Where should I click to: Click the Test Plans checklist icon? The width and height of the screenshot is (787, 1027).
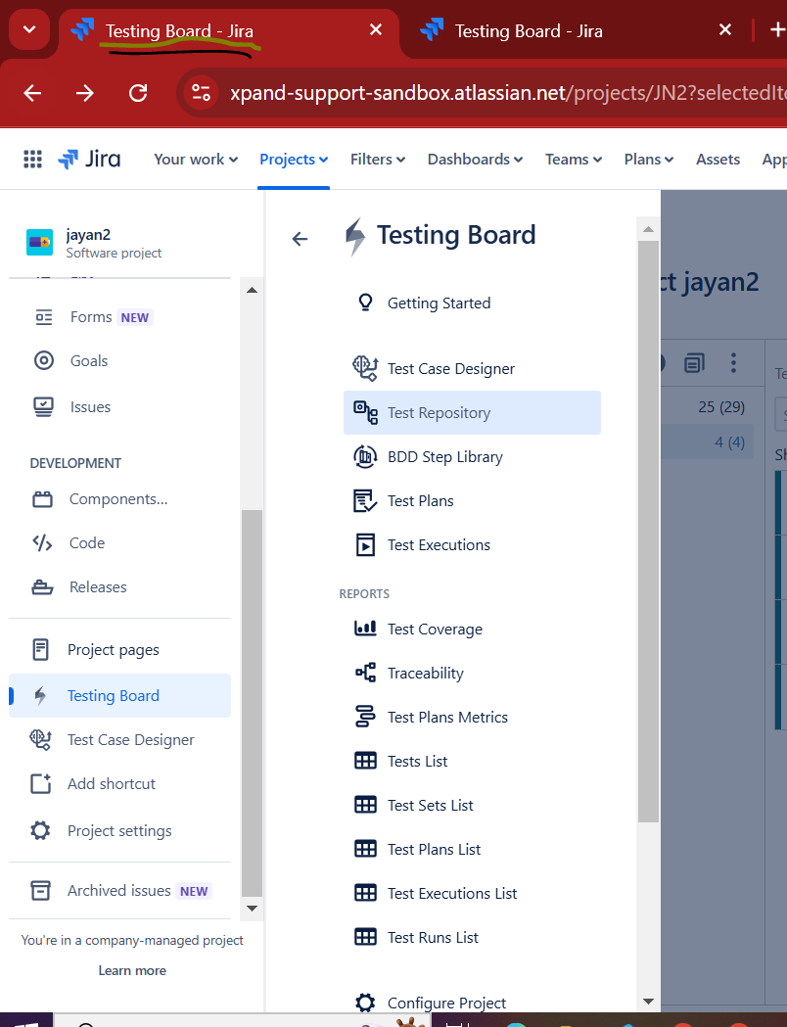[x=365, y=500]
